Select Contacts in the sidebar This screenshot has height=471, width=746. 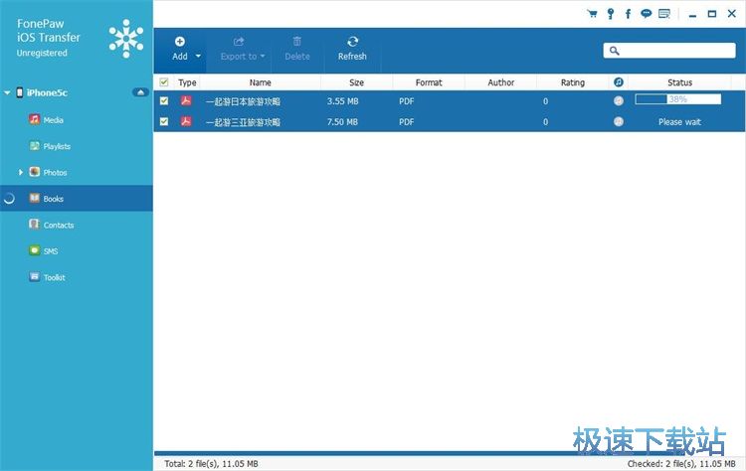click(x=58, y=225)
